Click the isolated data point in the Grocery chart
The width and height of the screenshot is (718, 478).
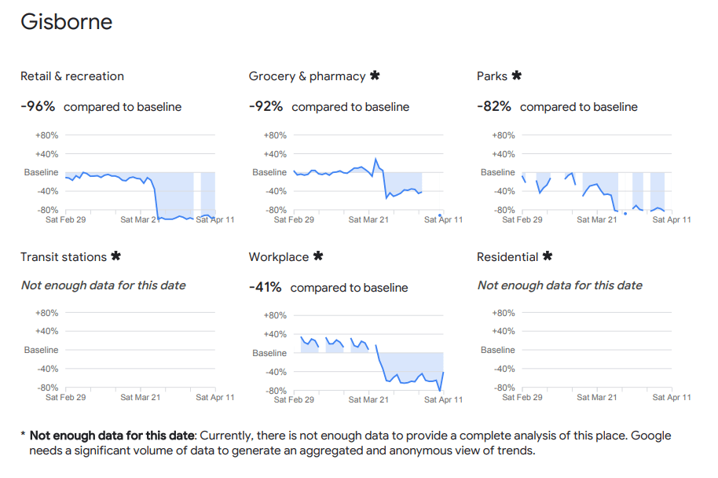pyautogui.click(x=440, y=214)
